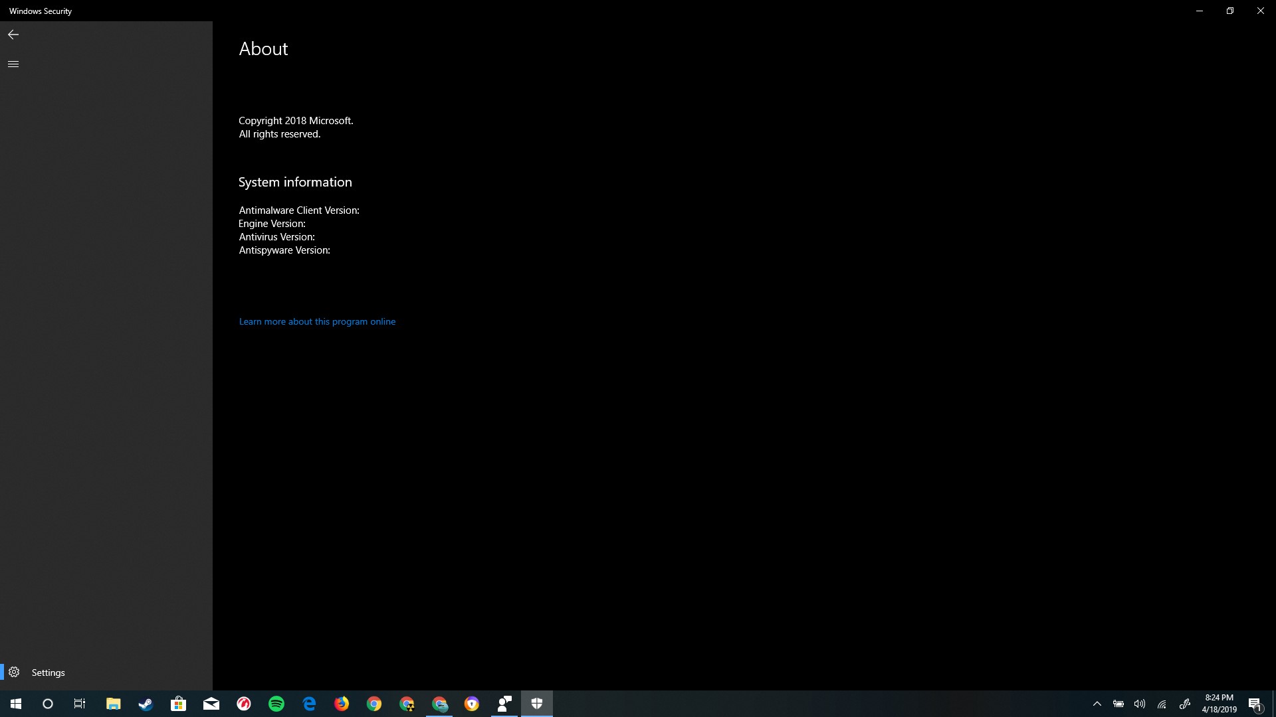The height and width of the screenshot is (717, 1276).
Task: Open Cortana search circle
Action: 48,704
